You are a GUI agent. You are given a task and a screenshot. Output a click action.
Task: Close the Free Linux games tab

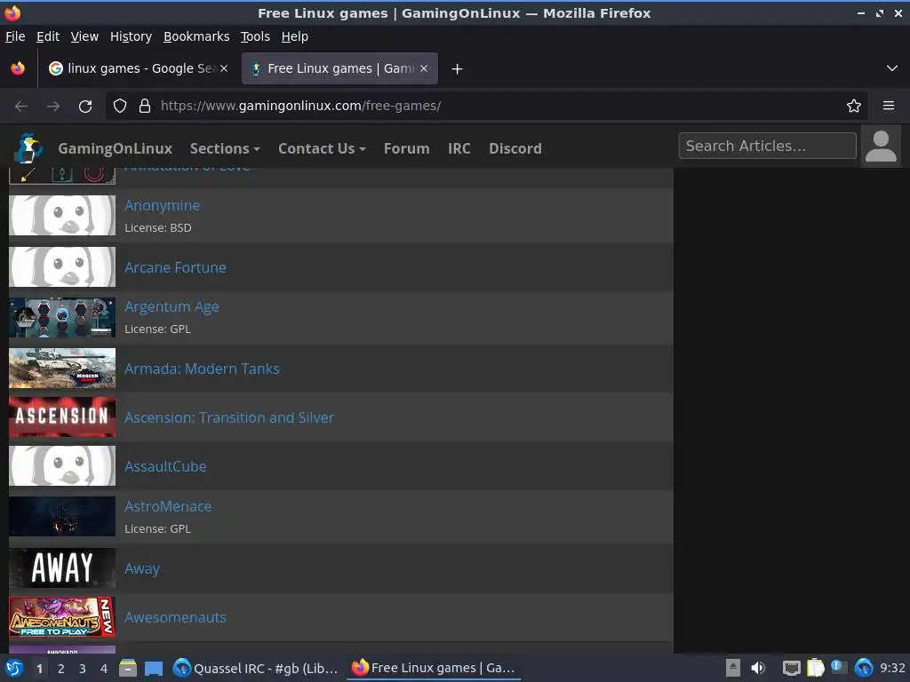tap(424, 68)
